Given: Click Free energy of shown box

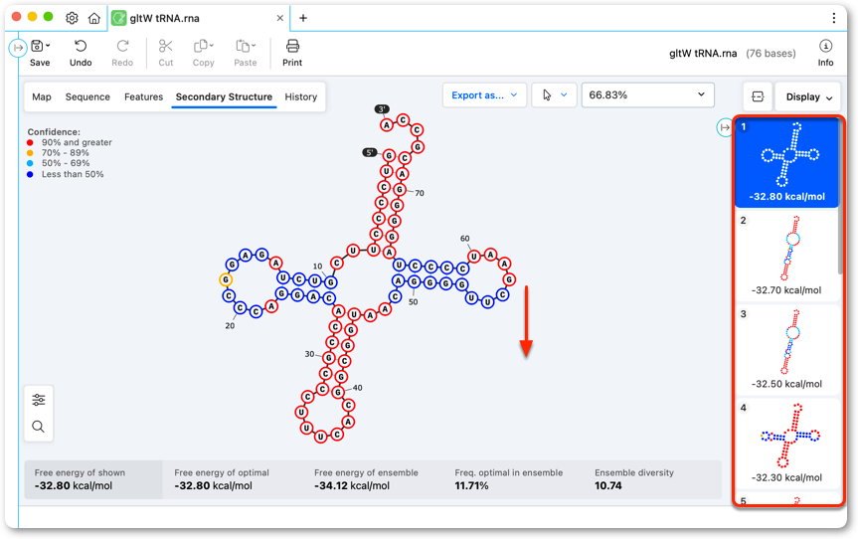Looking at the screenshot, I should click(93, 479).
